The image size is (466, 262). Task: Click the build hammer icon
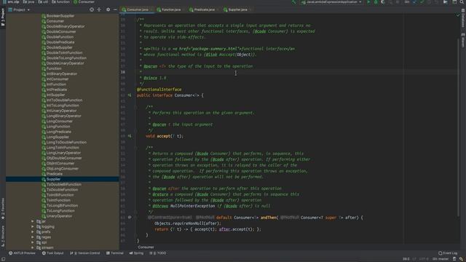pyautogui.click(x=293, y=2)
